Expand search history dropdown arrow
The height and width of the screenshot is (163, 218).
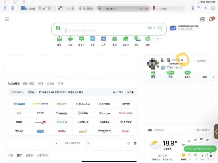click(x=155, y=28)
